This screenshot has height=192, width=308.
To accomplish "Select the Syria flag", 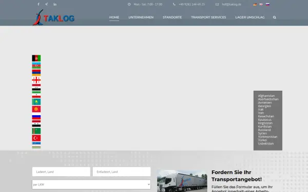I will [x=36, y=123].
